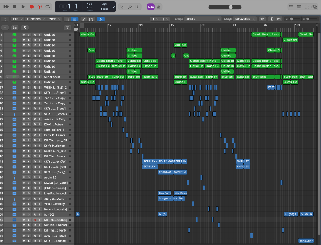The image size is (321, 245).
Task: Toggle the Solo icon in control bar
Action: (x=137, y=7)
